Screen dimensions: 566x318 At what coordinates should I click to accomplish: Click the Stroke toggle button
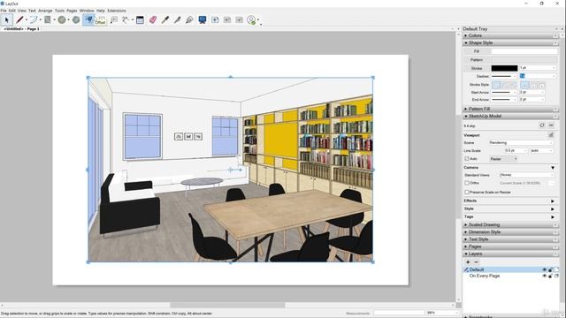tap(477, 68)
